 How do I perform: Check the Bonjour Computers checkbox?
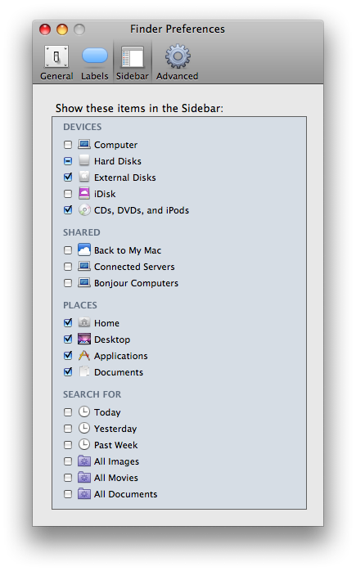click(68, 283)
